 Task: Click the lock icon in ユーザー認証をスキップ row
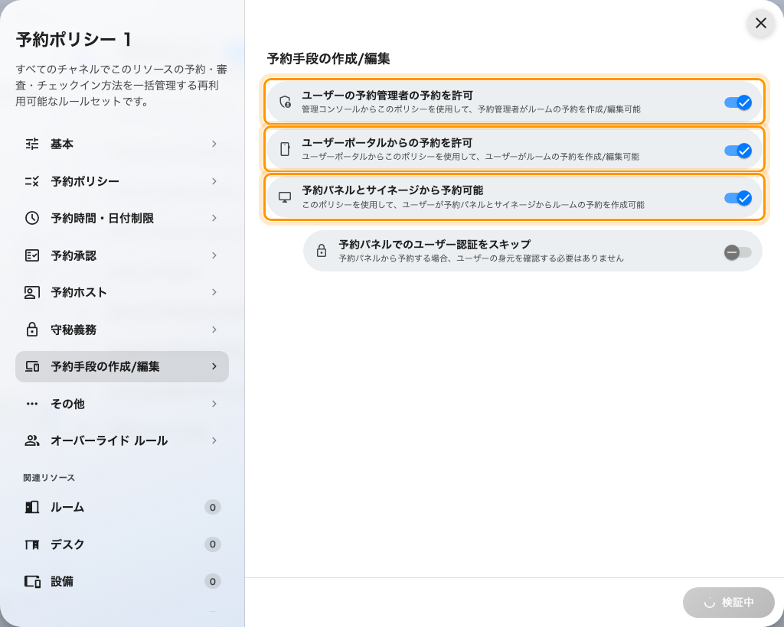pyautogui.click(x=322, y=250)
